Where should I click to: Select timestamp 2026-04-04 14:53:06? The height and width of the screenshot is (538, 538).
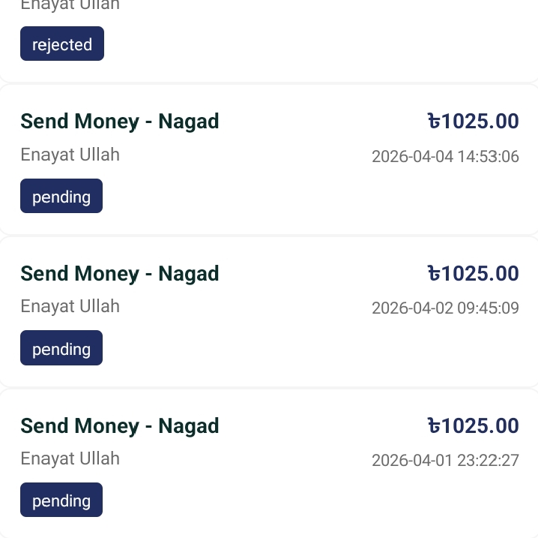click(x=445, y=157)
